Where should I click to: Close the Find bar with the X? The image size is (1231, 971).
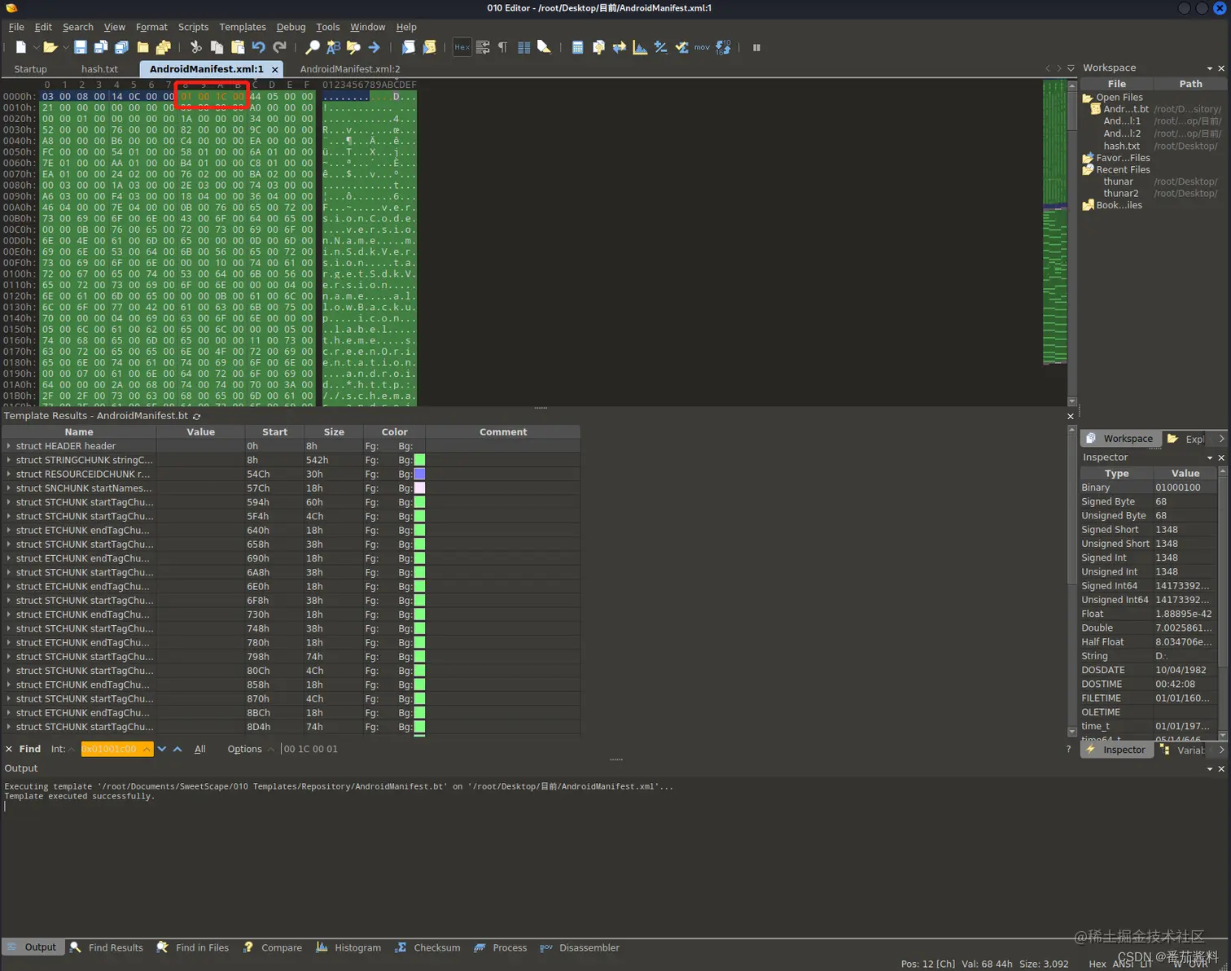[8, 749]
